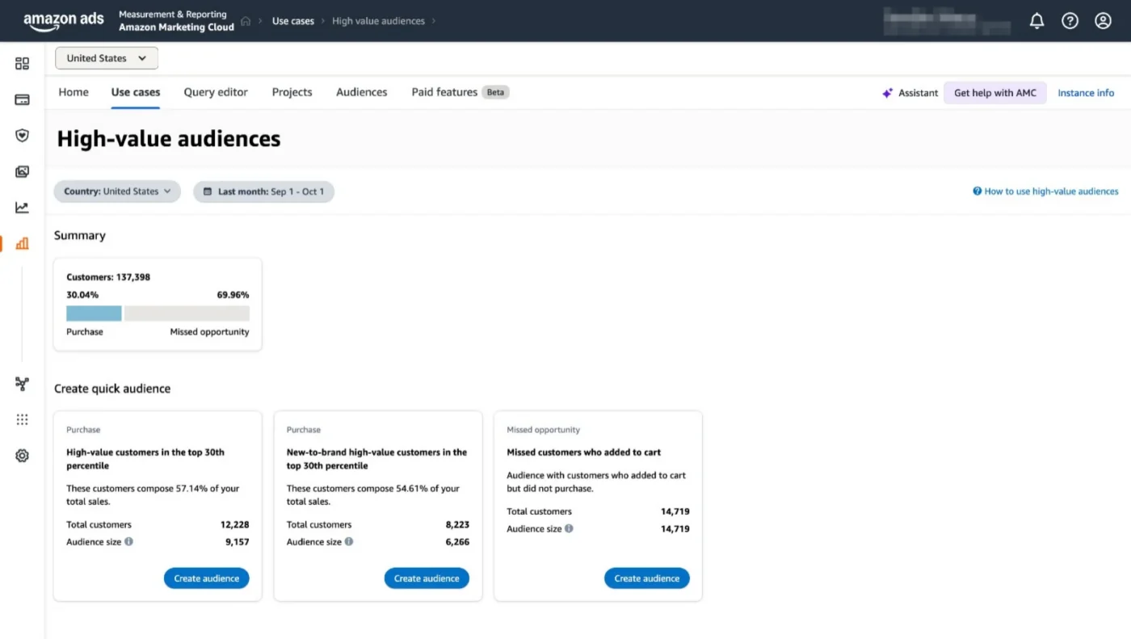This screenshot has width=1131, height=639.
Task: Click the dashboard grid icon in sidebar
Action: click(22, 64)
